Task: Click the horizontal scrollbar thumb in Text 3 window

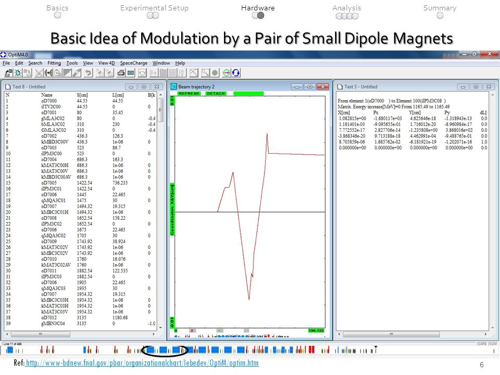Action: pos(391,334)
